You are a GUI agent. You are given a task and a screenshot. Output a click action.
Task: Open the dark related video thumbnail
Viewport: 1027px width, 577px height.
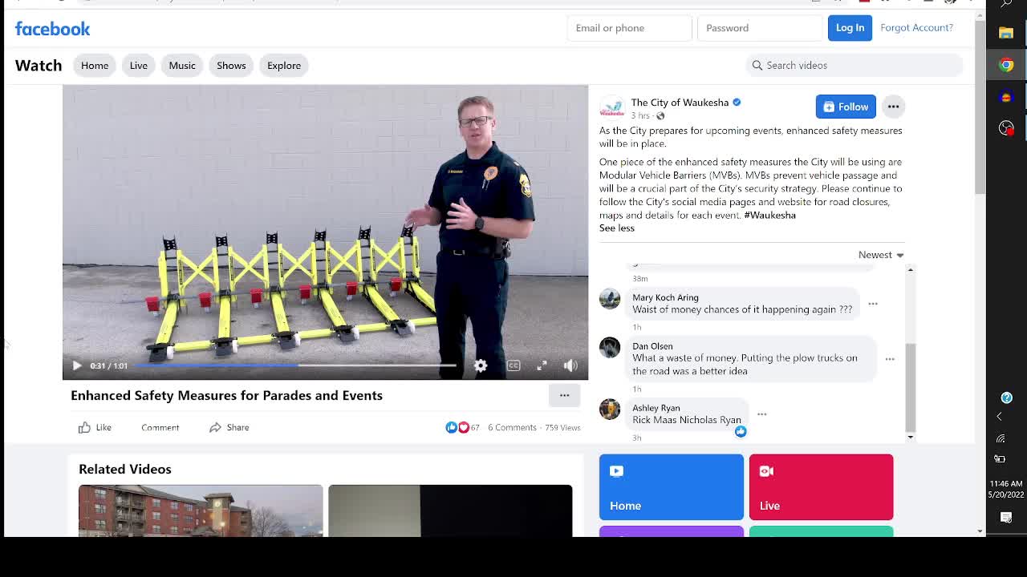coord(450,510)
